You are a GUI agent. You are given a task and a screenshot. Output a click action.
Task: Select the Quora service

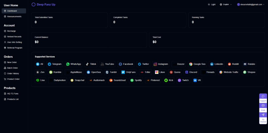175,72
